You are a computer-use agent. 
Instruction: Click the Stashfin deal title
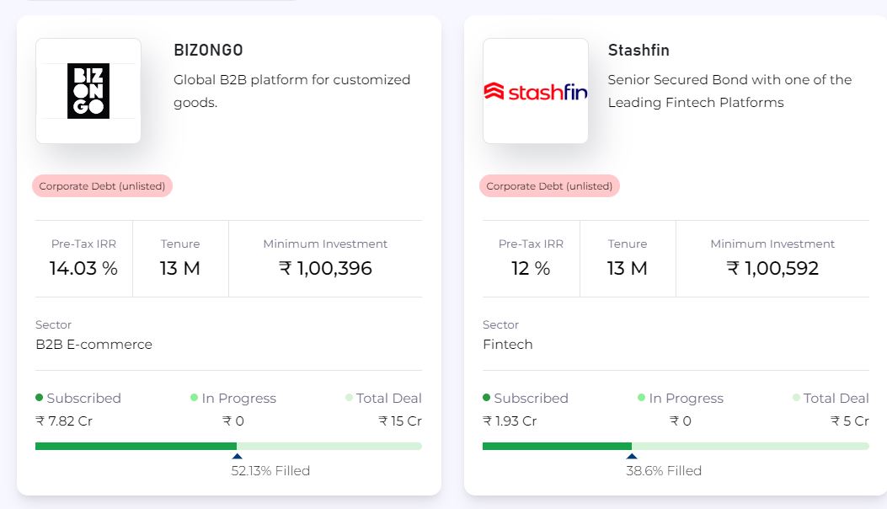point(639,51)
